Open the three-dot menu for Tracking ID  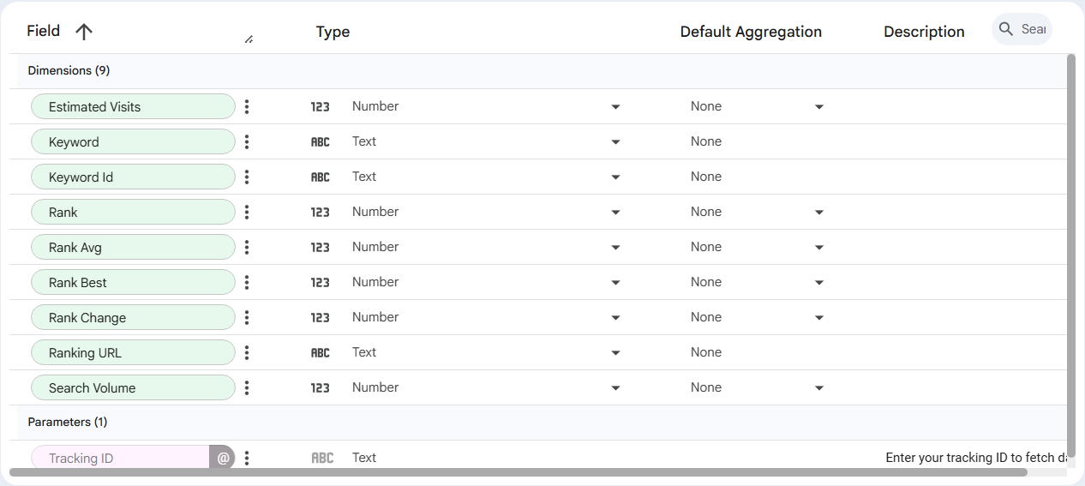click(x=247, y=459)
